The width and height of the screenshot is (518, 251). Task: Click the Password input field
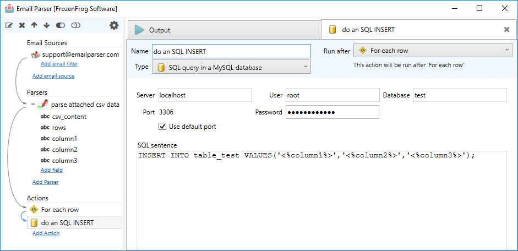[x=332, y=112]
